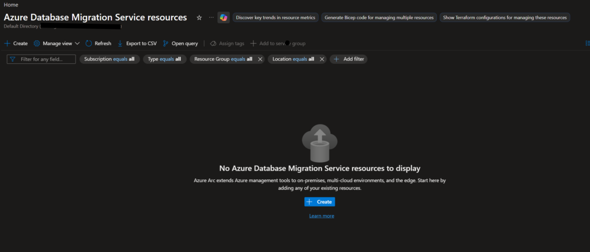The width and height of the screenshot is (590, 252).
Task: Export the list to CSV
Action: point(137,43)
